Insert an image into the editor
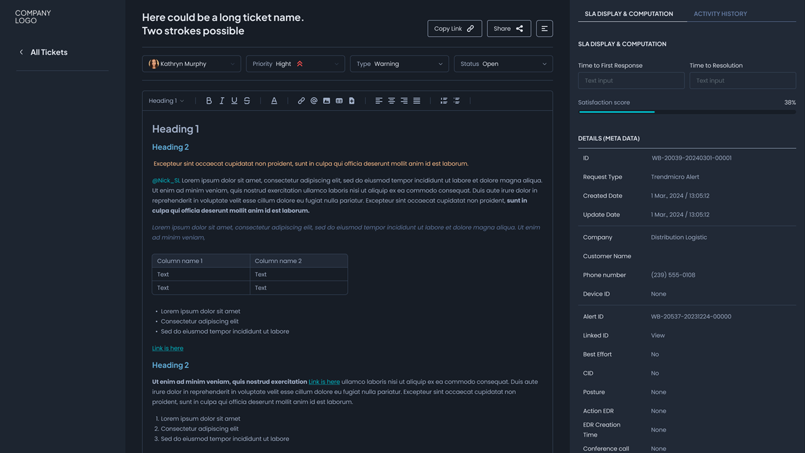This screenshot has height=453, width=805. (x=327, y=101)
